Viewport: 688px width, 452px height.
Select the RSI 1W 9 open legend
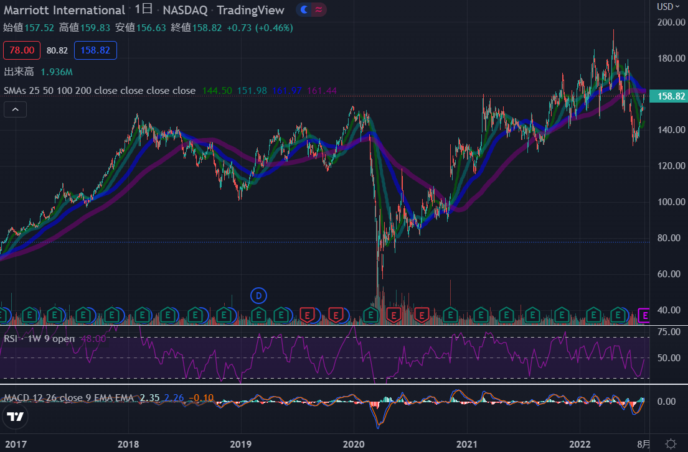point(39,339)
